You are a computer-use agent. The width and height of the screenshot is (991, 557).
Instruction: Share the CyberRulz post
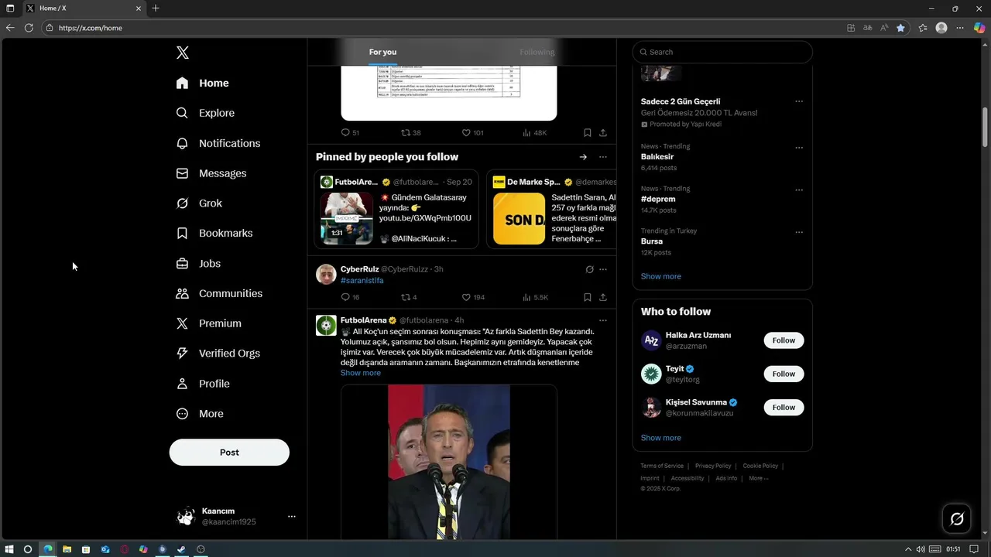point(603,297)
